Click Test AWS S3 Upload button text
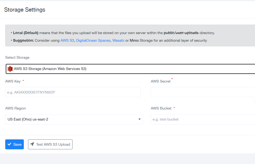This screenshot has width=255, height=164. 53,144
